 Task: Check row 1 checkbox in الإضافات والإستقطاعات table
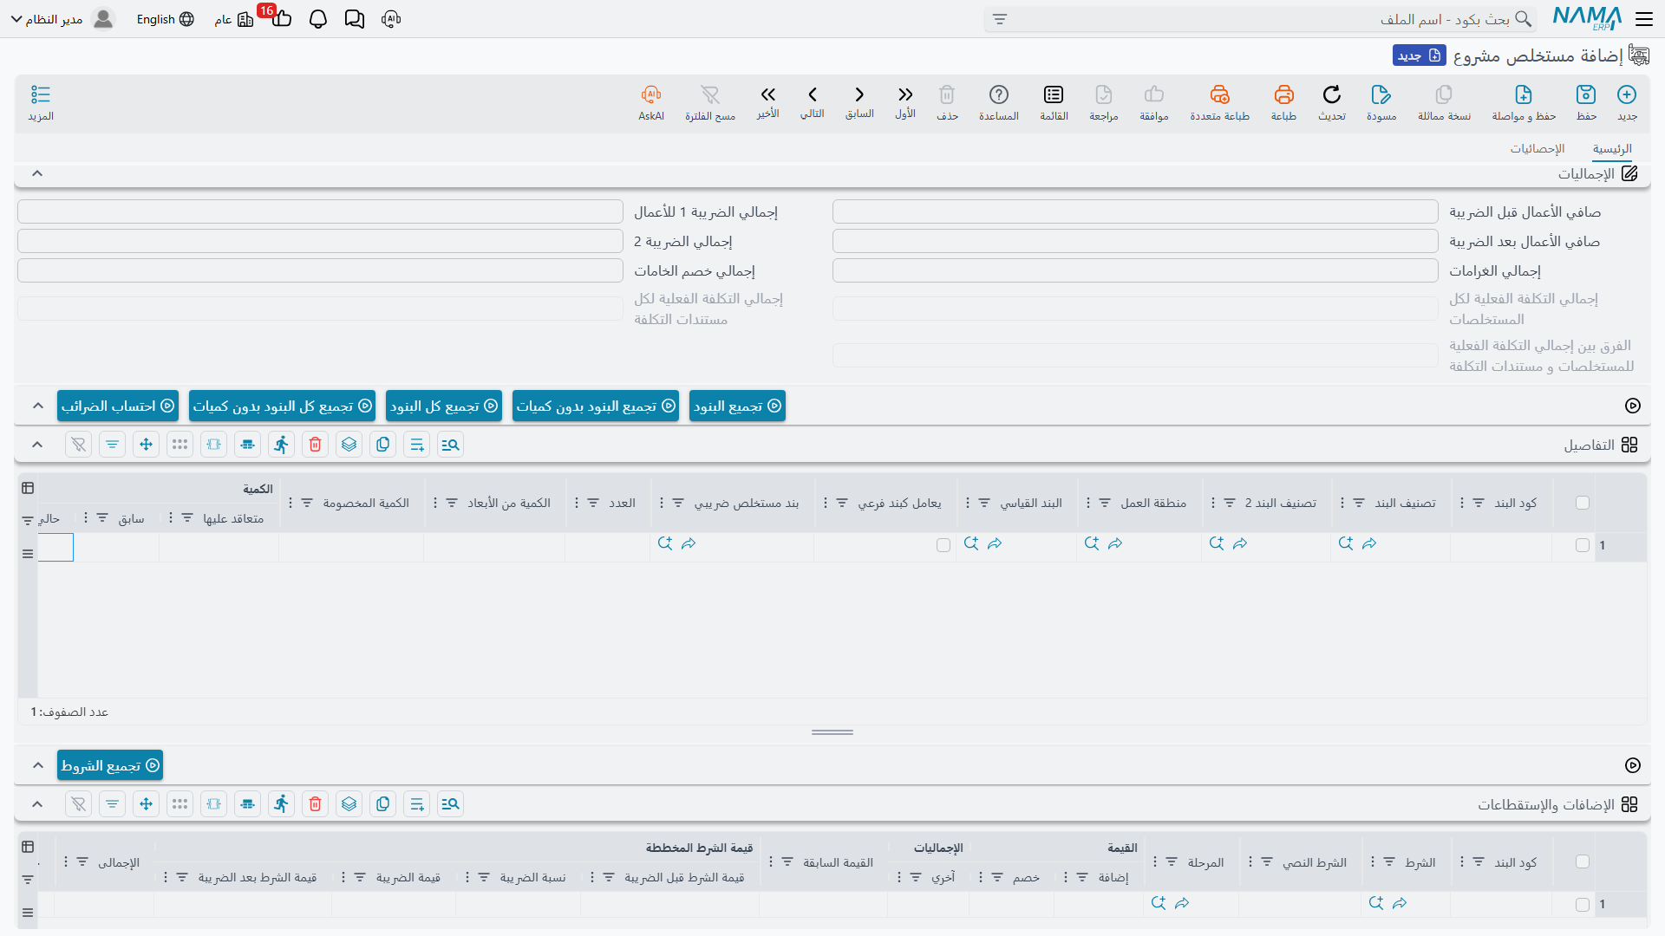1583,905
